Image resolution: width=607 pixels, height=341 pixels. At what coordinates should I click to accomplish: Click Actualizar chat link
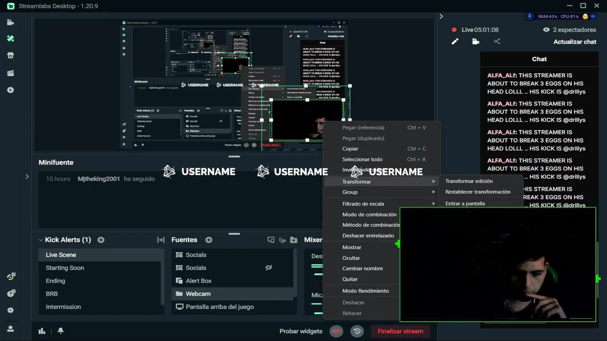[x=575, y=42]
